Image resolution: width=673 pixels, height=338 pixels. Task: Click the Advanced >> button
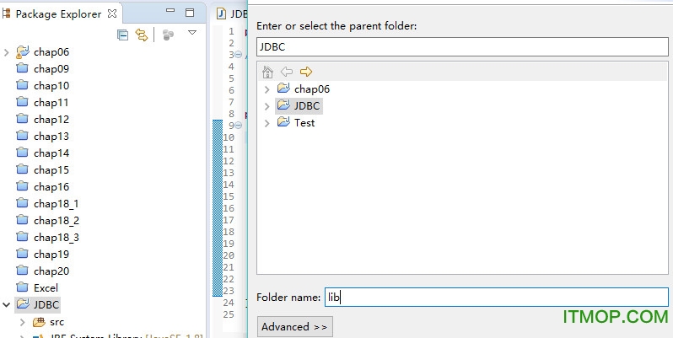pos(294,327)
